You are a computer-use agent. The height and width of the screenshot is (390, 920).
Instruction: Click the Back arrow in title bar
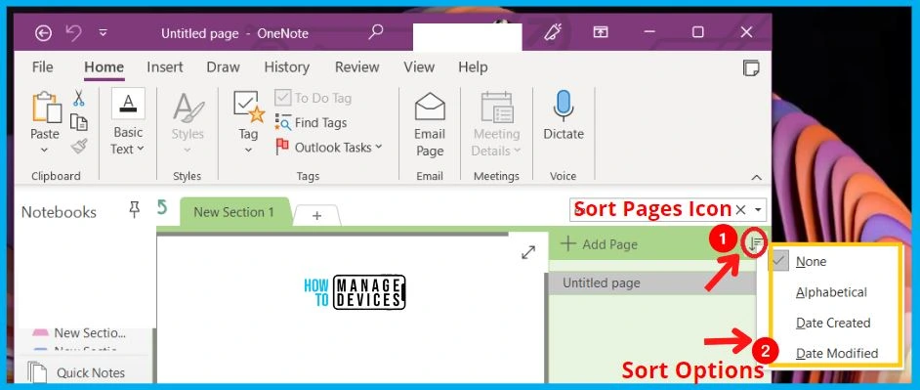[43, 33]
